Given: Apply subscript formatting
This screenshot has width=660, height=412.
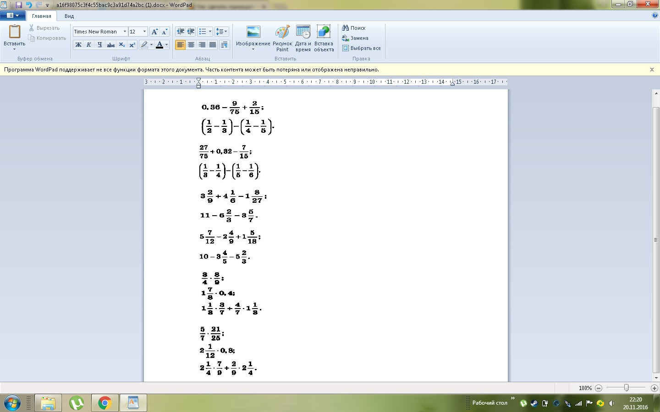Looking at the screenshot, I should [121, 45].
